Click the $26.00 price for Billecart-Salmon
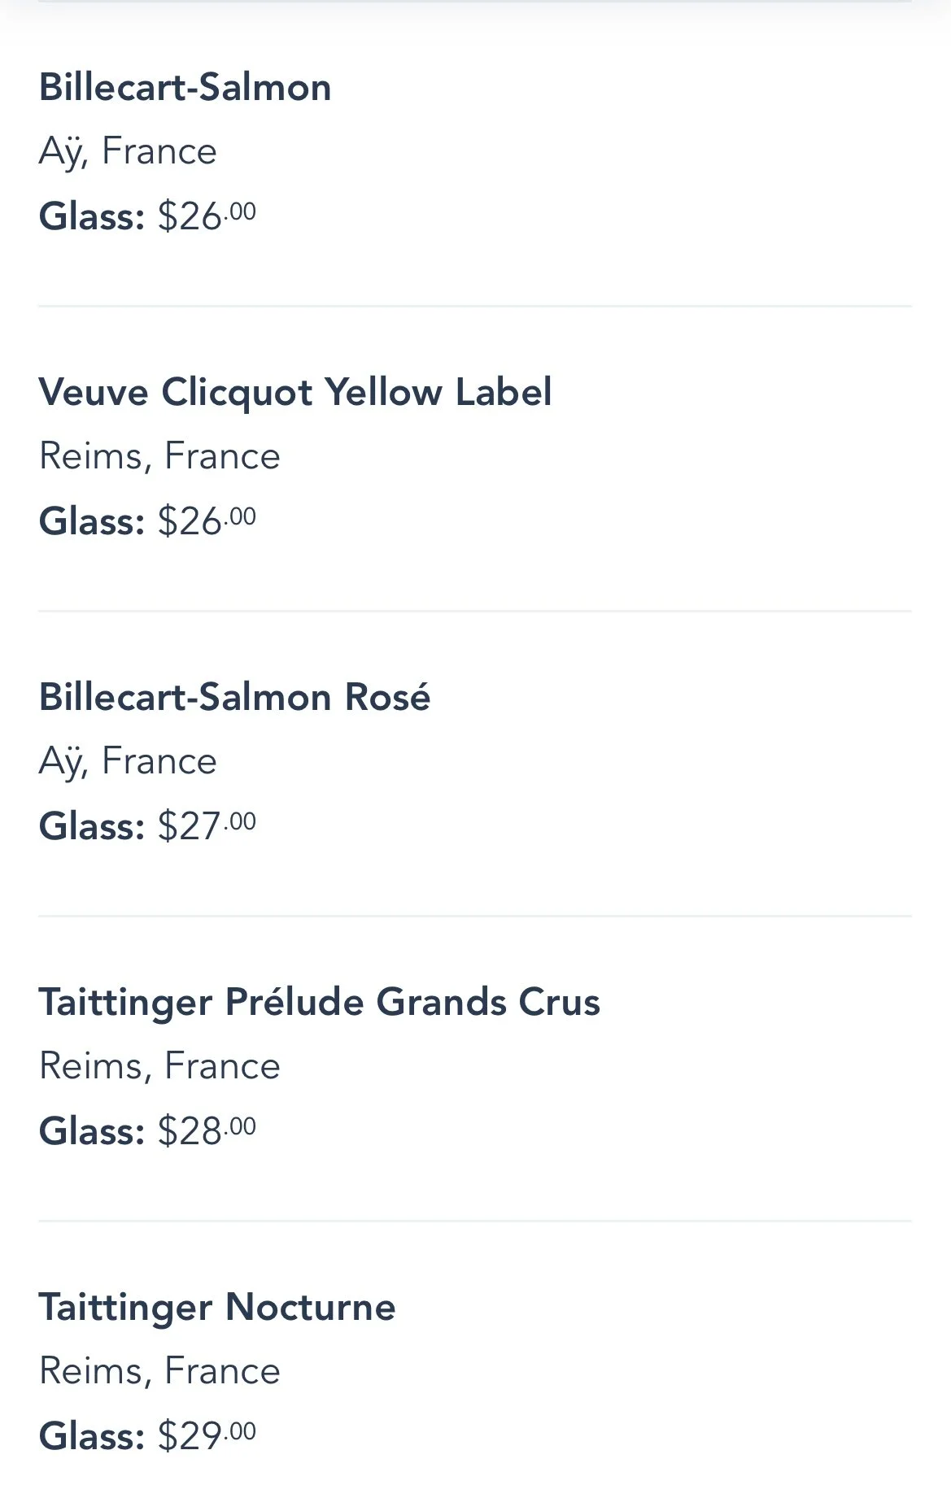 pos(207,216)
